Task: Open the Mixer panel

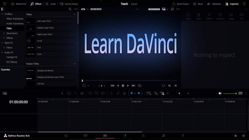Action: 198,4
